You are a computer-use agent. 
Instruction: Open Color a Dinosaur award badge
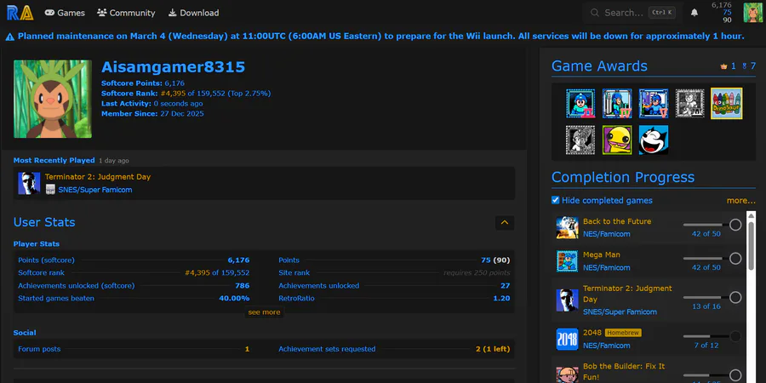(x=727, y=103)
